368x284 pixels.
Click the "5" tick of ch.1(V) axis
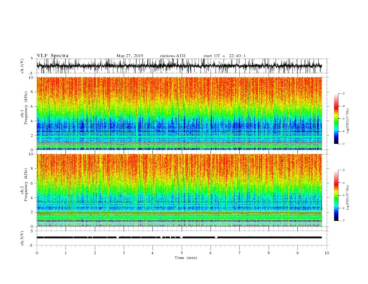(x=32, y=58)
